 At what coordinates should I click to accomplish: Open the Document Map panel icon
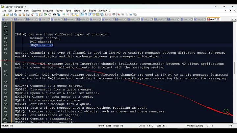tap(98, 14)
